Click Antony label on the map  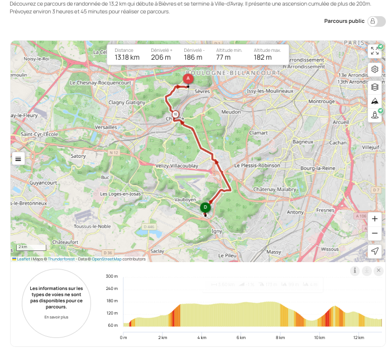(x=295, y=212)
